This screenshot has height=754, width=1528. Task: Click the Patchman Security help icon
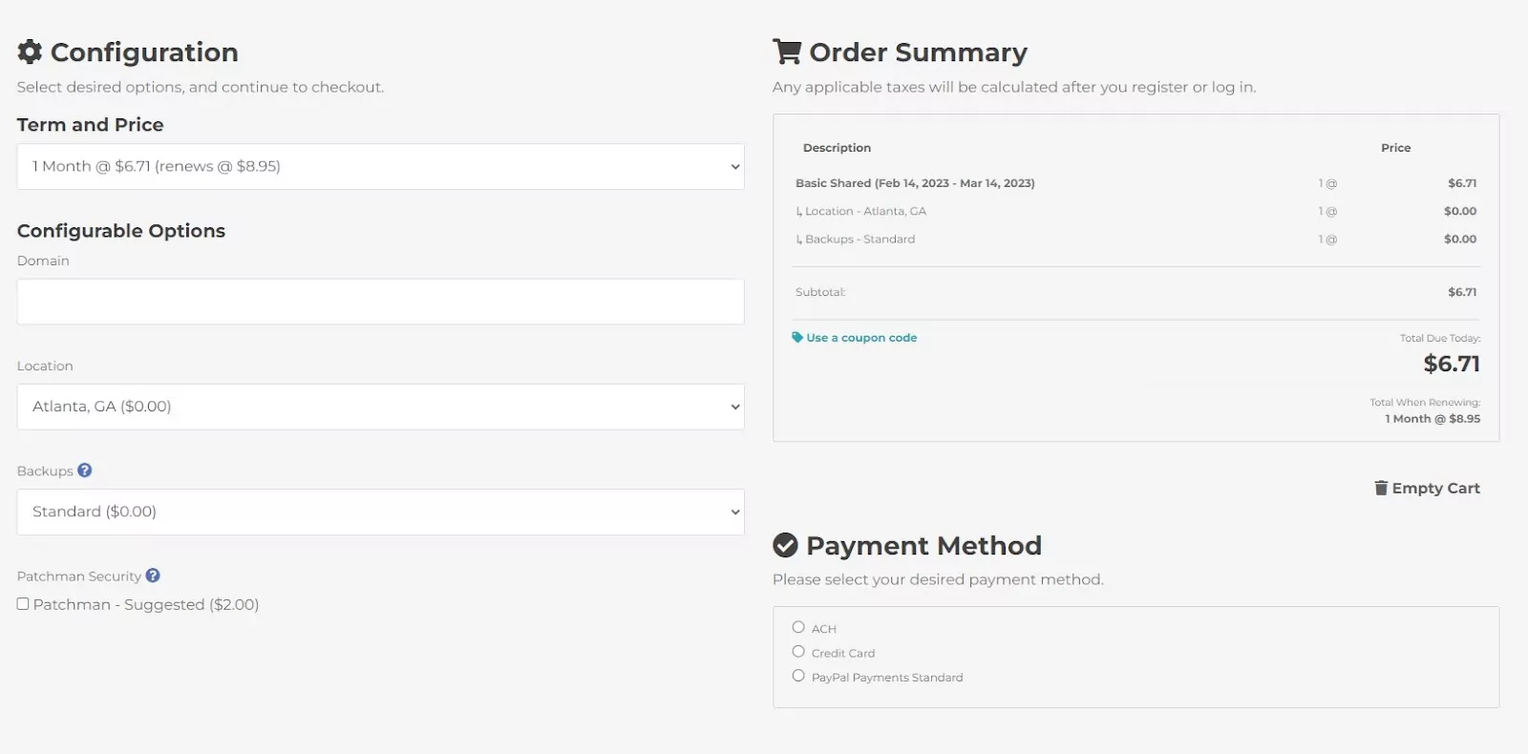153,576
